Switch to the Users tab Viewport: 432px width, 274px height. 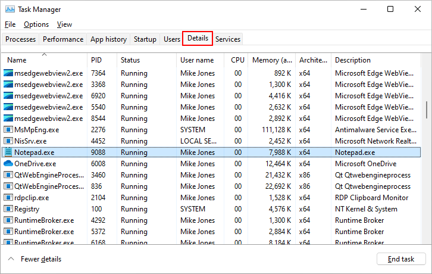coord(171,39)
